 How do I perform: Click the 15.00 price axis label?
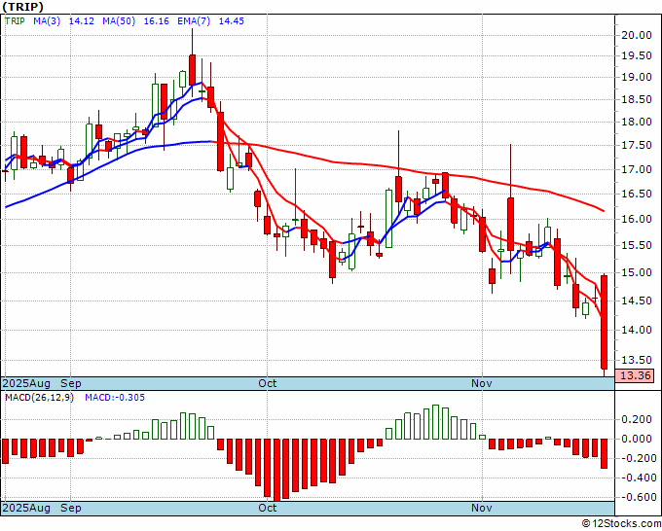click(637, 273)
